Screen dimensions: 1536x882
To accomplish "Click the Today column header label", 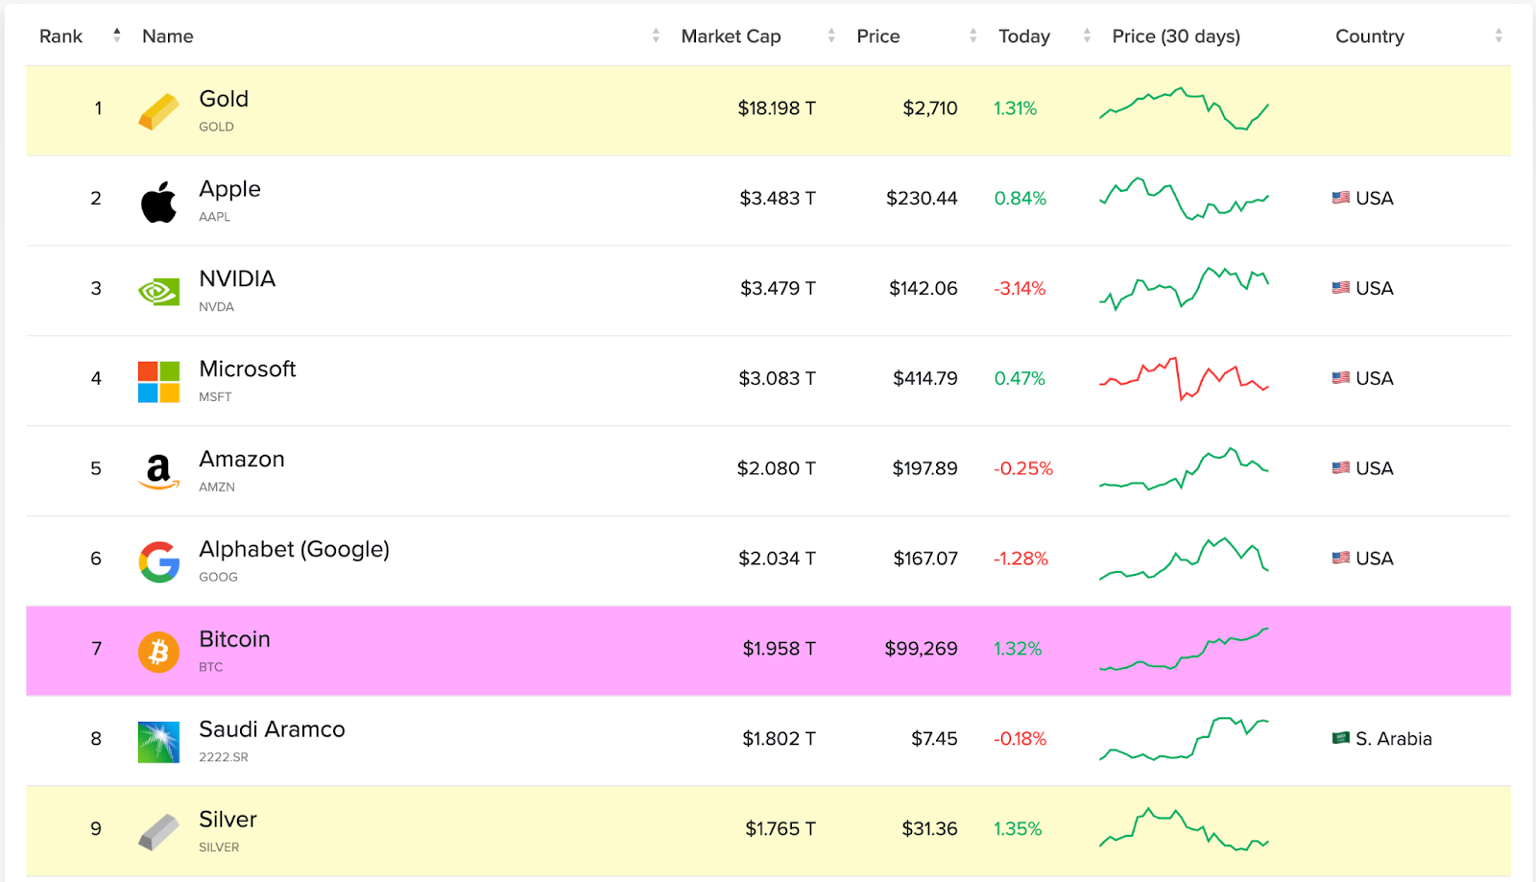I will pos(1024,36).
